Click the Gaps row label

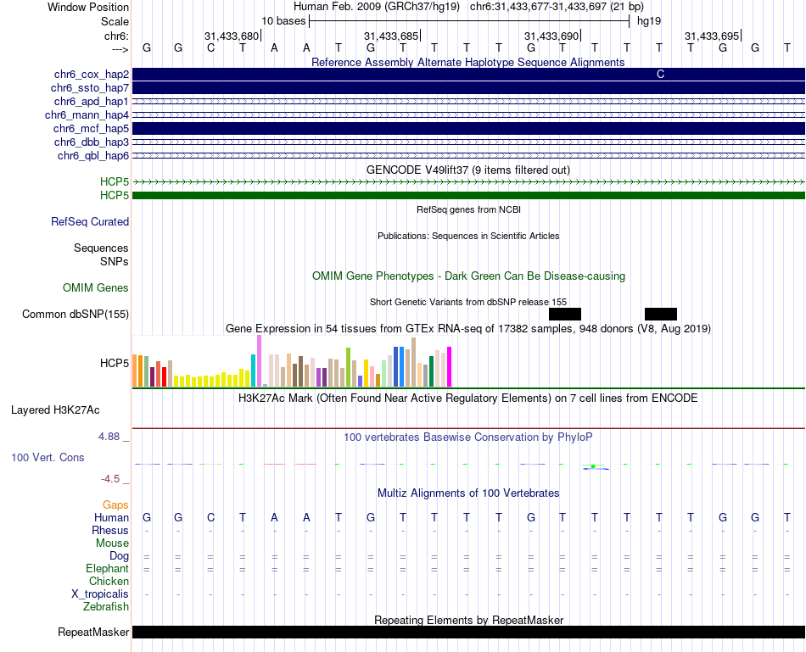tap(115, 505)
